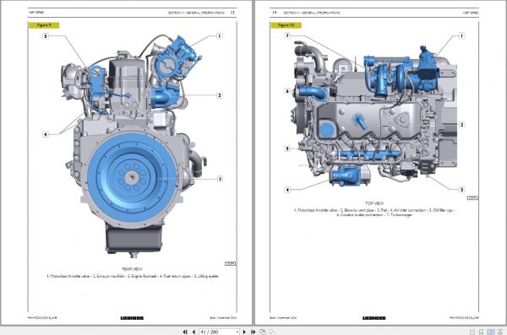Click the page number 13 header
Image resolution: width=507 pixels, height=335 pixels.
[x=232, y=13]
